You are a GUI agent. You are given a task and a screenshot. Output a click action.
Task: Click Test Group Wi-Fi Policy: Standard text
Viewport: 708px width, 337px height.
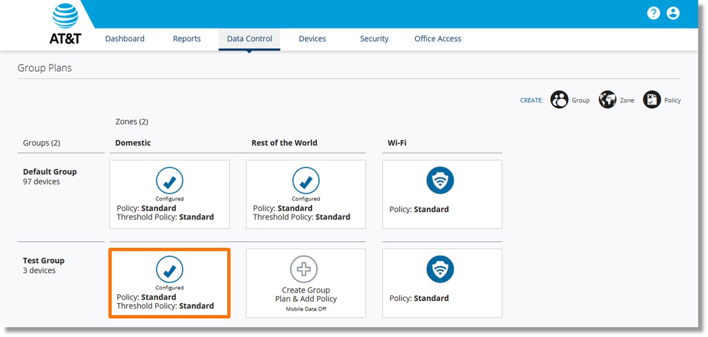[x=419, y=299]
